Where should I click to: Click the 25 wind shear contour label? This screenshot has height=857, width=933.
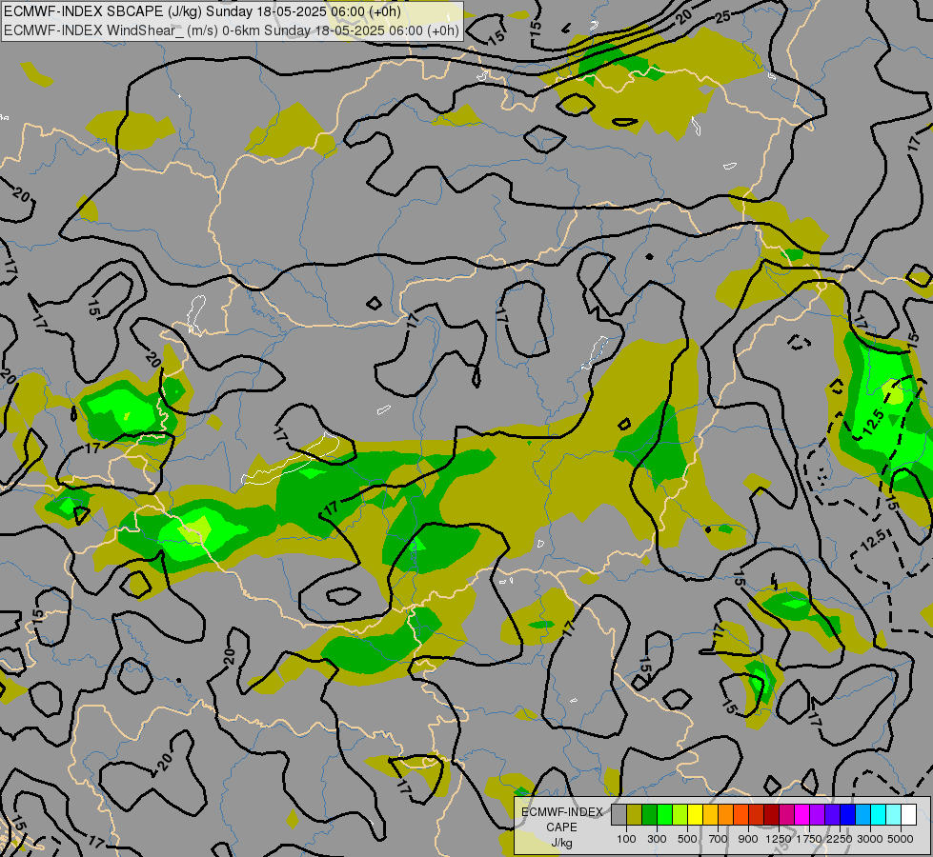722,17
